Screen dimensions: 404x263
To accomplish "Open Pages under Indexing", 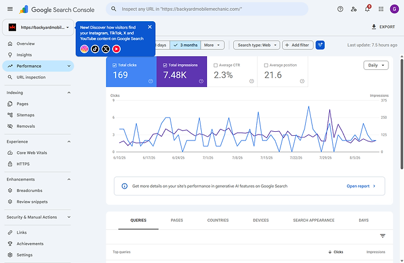I will pos(38,104).
